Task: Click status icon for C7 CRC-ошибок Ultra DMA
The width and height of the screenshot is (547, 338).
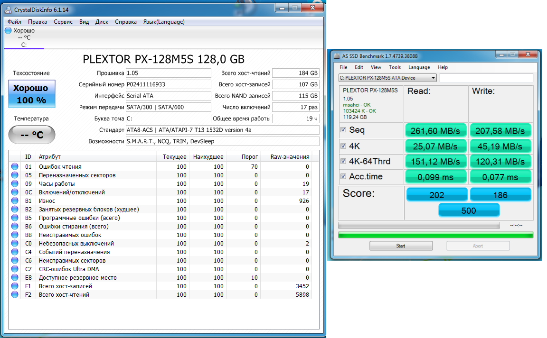Action: (x=15, y=269)
